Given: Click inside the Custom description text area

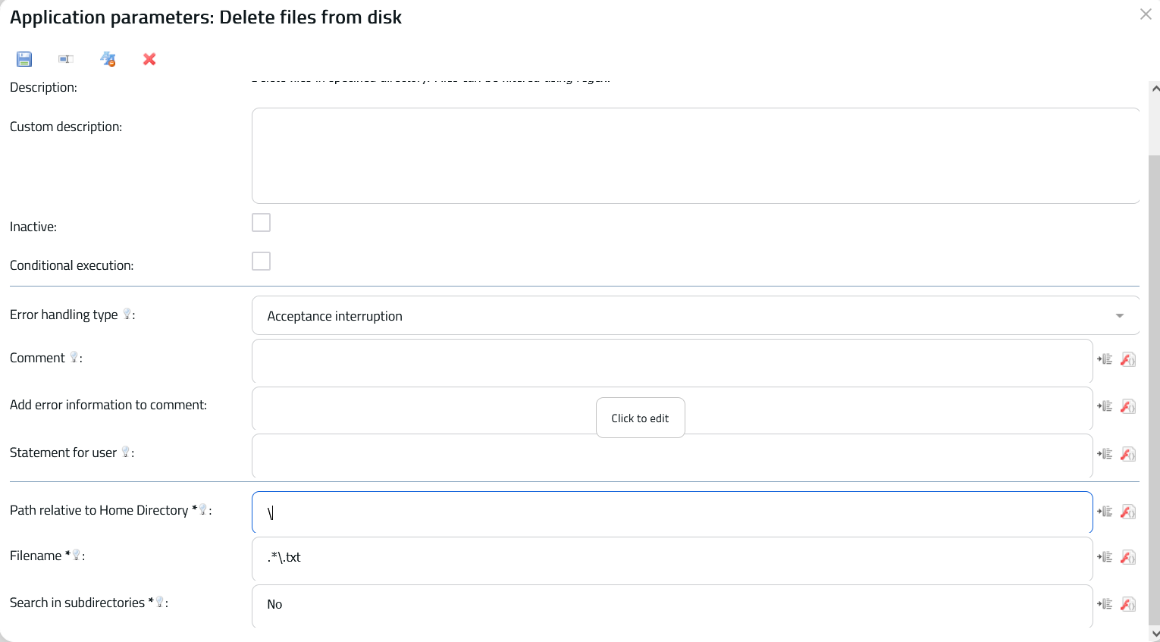Looking at the screenshot, I should pos(695,155).
